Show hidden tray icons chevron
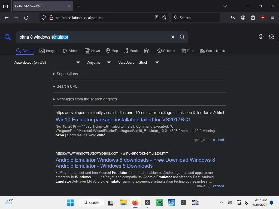Viewport: 279px width, 209px height. 221,202
